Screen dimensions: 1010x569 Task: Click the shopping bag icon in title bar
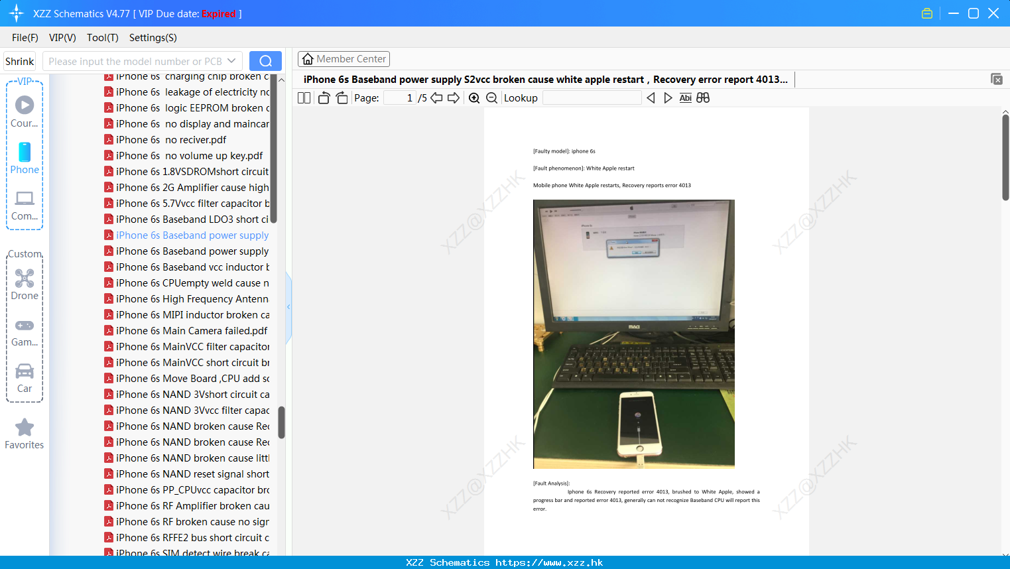(x=927, y=13)
